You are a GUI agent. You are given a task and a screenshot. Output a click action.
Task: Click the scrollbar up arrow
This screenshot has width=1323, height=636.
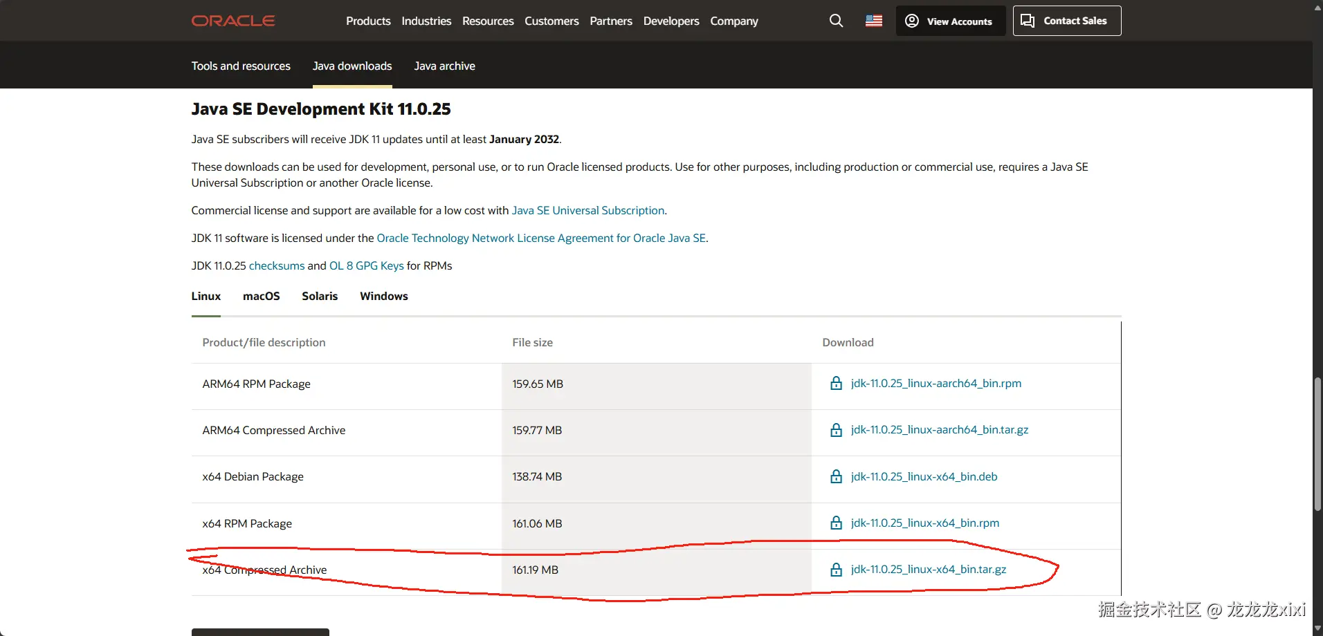coord(1317,7)
